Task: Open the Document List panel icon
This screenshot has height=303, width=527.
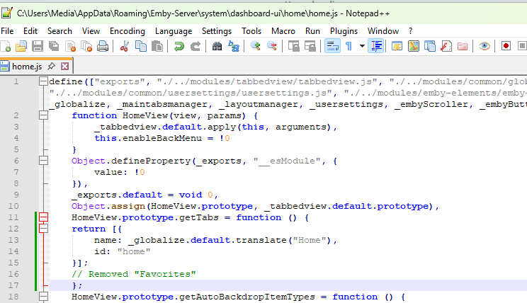Action: (429, 46)
